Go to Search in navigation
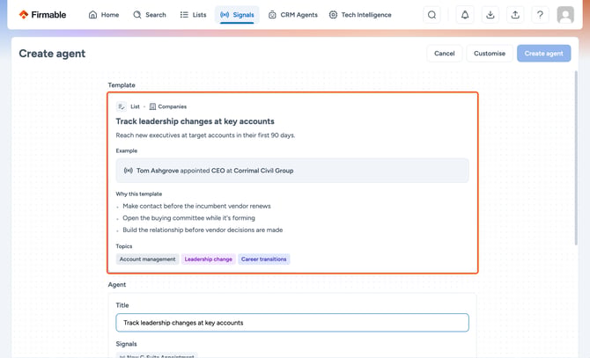590x358 pixels. pos(150,15)
